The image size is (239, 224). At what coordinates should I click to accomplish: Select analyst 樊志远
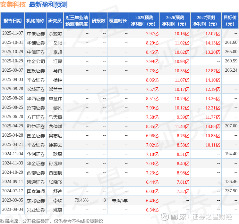(x=55, y=135)
